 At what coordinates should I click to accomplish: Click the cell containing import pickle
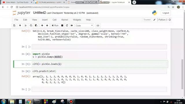[x=99, y=55]
